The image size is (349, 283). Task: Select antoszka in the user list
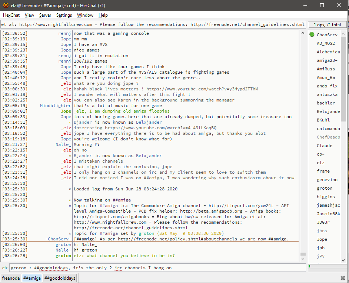pyautogui.click(x=327, y=94)
